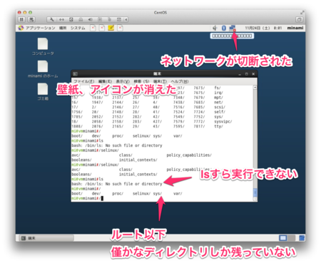Open the 編集(E) menu in the terminal
The image size is (321, 263).
click(105, 81)
